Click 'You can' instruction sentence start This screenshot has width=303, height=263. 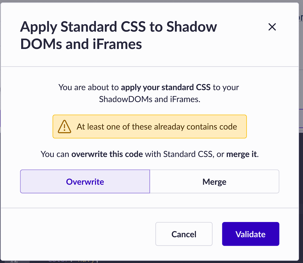55,154
